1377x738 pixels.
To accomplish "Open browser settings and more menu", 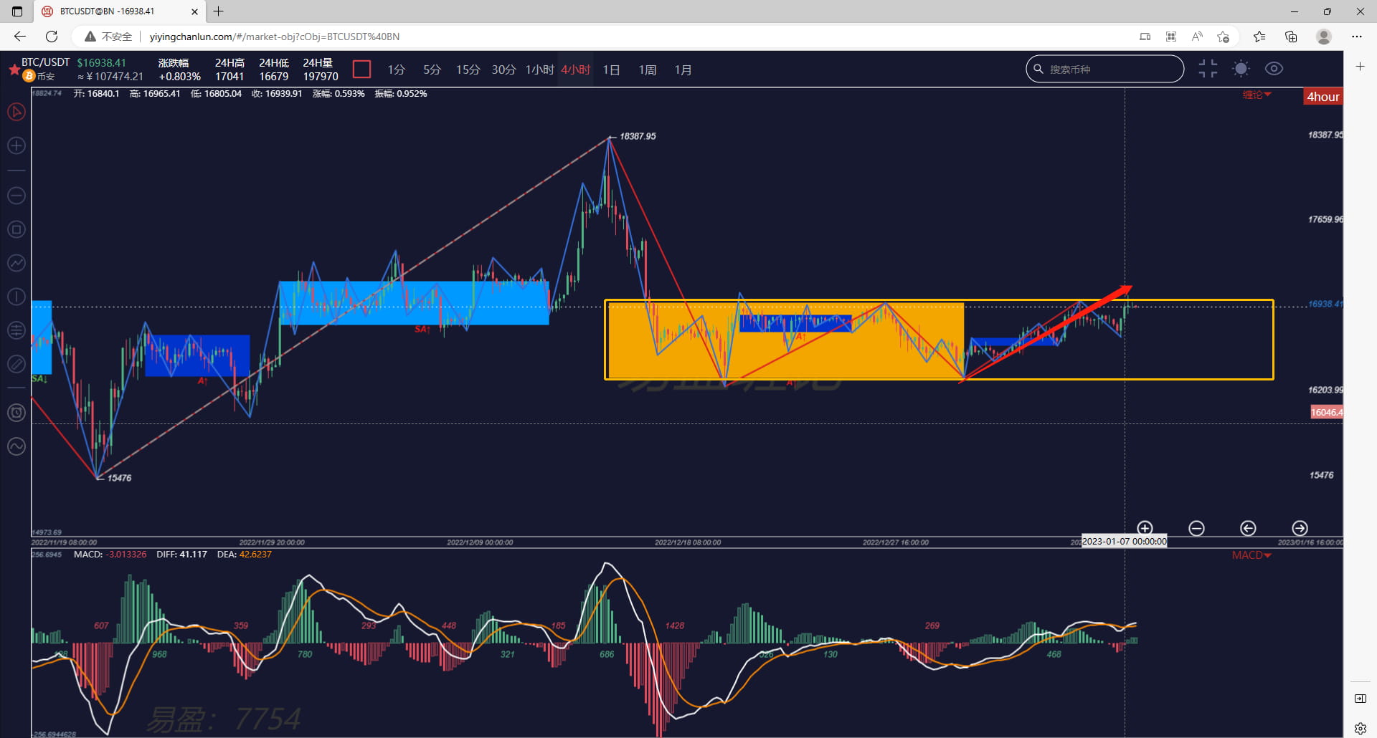I will coord(1357,37).
